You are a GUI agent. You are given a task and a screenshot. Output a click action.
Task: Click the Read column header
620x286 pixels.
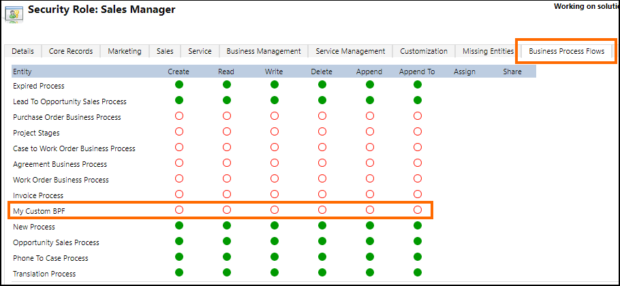226,71
